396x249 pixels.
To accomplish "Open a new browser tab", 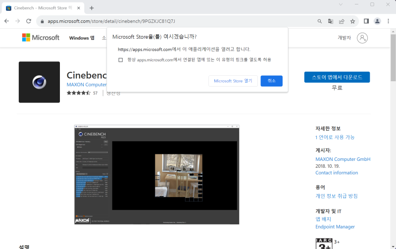I will point(92,8).
